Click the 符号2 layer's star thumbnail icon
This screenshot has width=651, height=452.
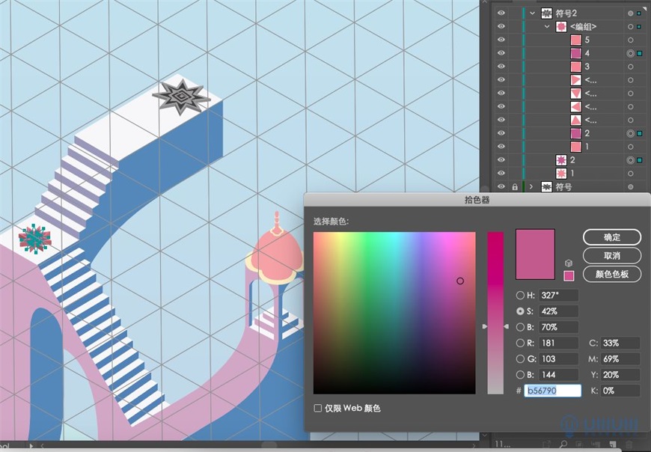tap(546, 13)
